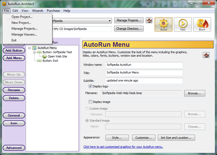Choose Open Project... from File menu
This screenshot has width=217, height=155.
[x=27, y=17]
